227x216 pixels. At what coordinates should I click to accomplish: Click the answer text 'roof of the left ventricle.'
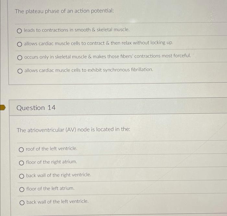(52, 149)
